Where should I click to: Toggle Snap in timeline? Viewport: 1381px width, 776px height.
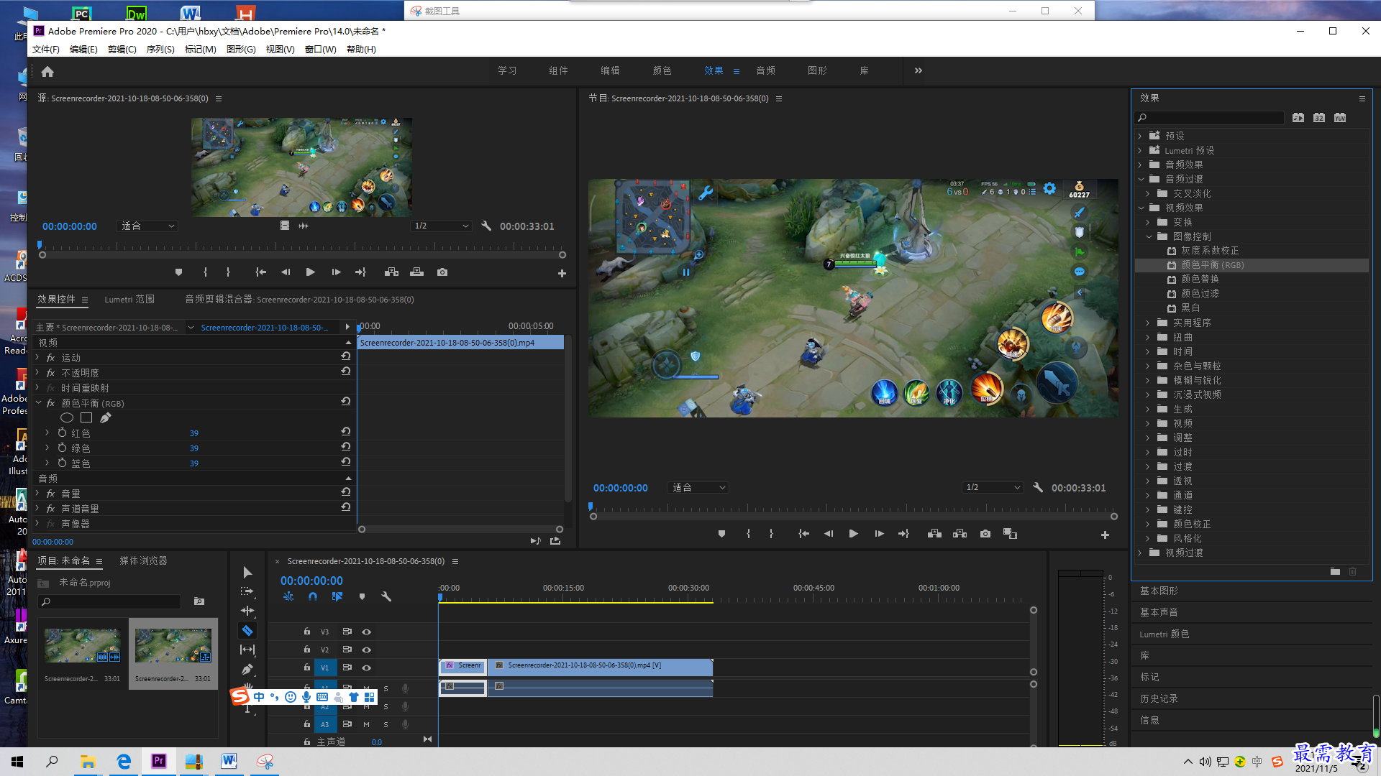coord(313,596)
